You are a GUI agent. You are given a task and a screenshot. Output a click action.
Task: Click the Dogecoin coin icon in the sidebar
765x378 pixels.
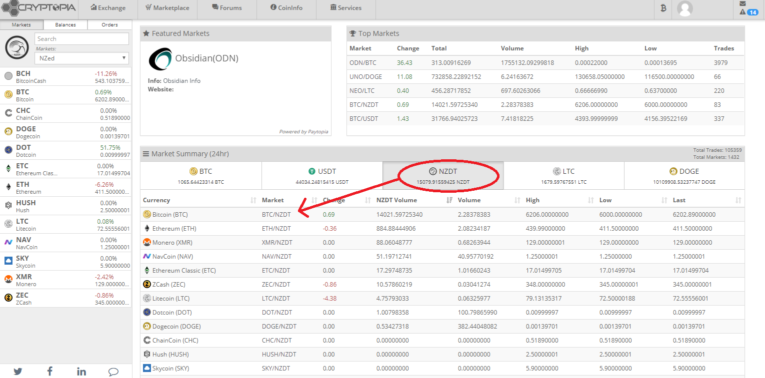pyautogui.click(x=8, y=132)
